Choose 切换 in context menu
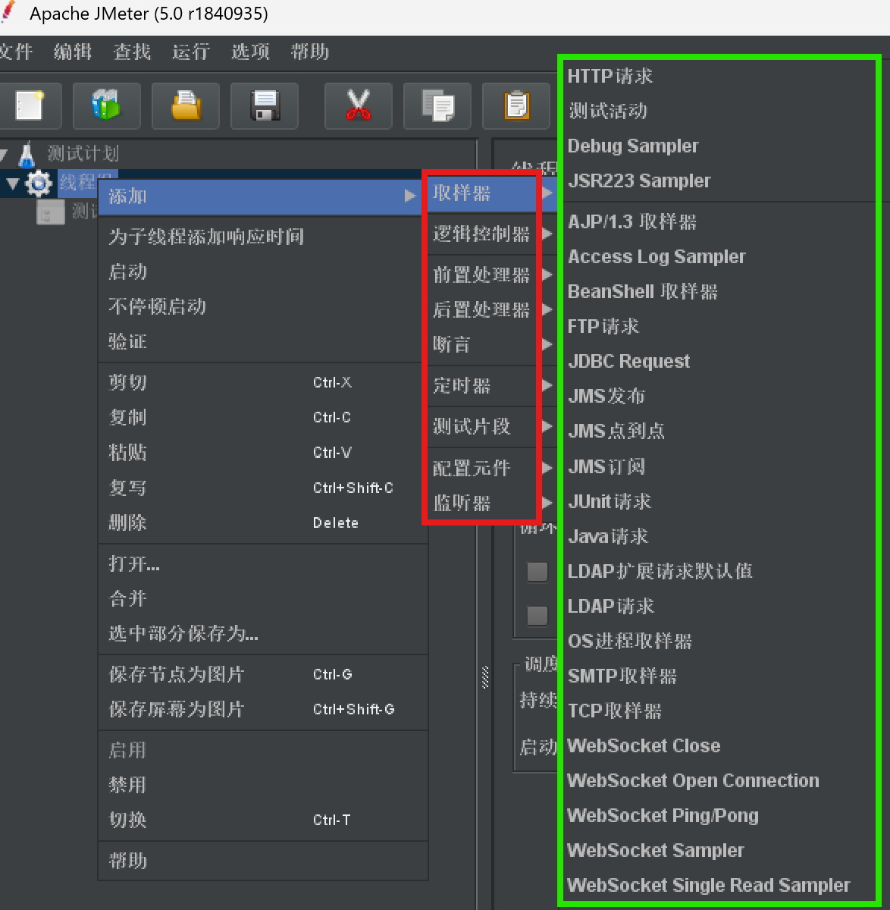Viewport: 890px width, 910px height. pos(262,820)
